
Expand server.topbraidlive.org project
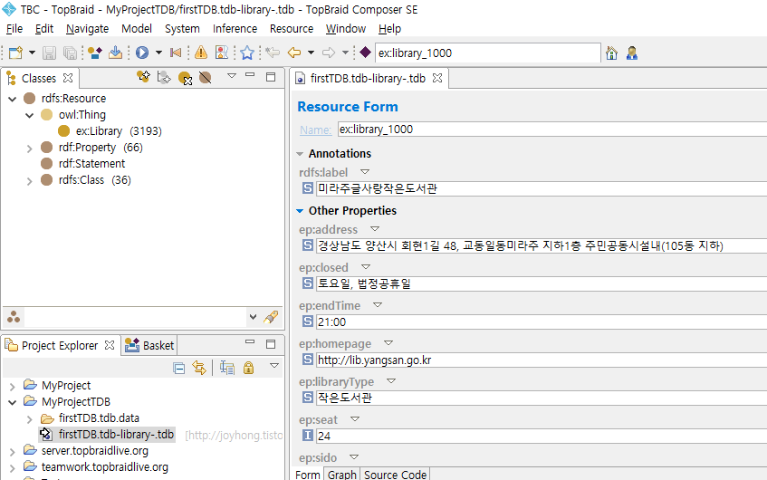click(13, 452)
